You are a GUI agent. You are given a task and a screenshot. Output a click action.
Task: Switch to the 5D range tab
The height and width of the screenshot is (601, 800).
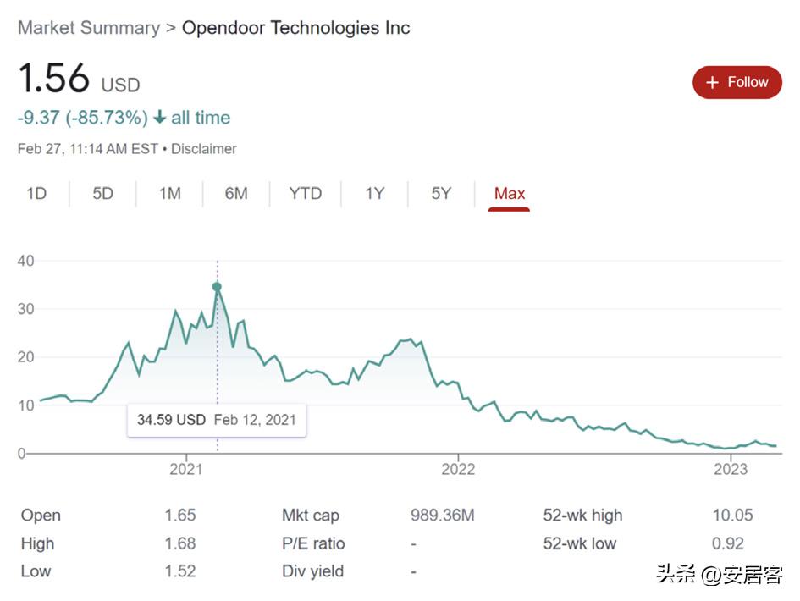pyautogui.click(x=102, y=193)
